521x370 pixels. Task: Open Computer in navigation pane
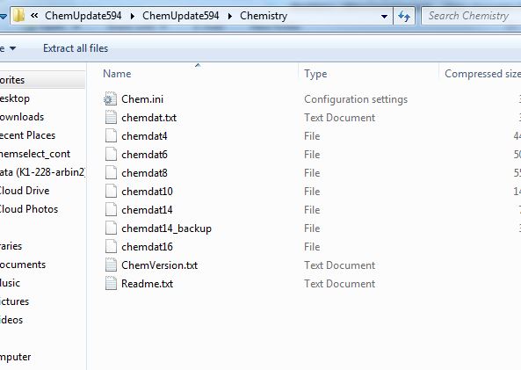click(15, 357)
